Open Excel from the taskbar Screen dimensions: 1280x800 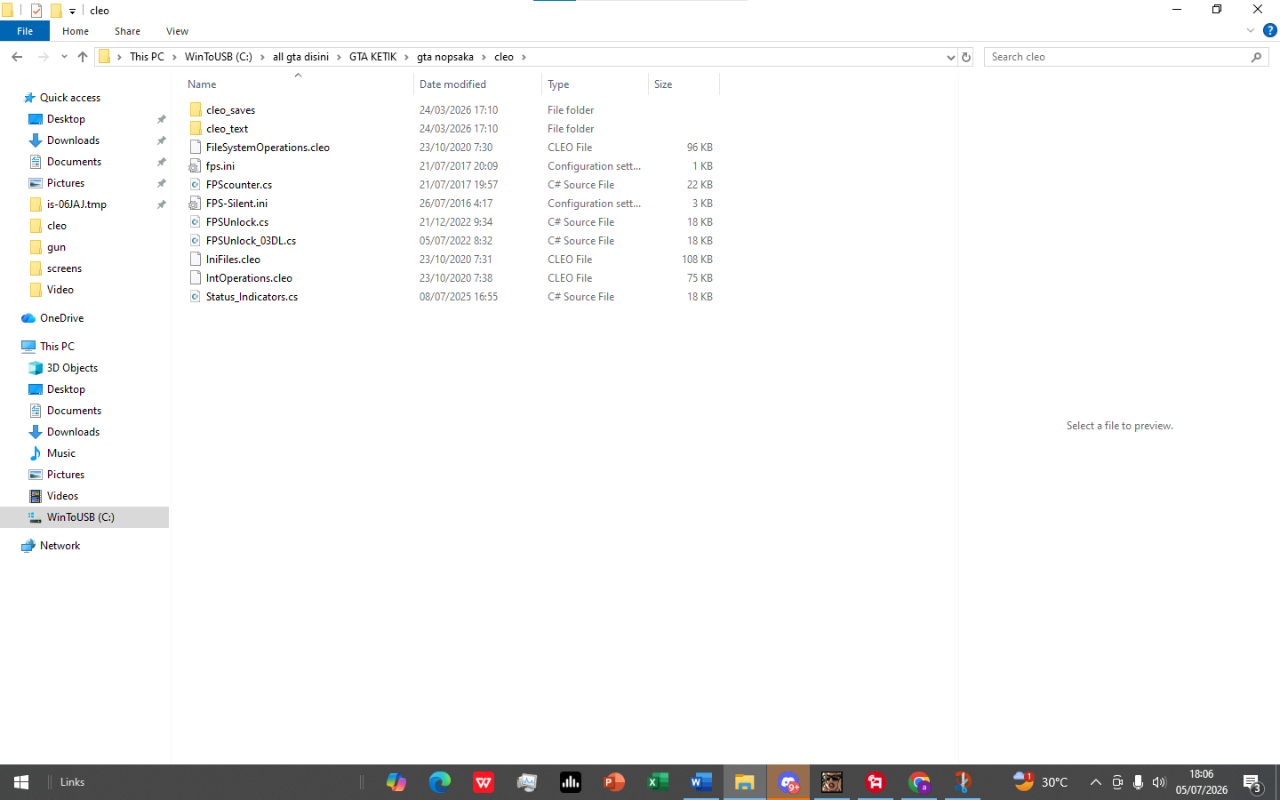(658, 782)
